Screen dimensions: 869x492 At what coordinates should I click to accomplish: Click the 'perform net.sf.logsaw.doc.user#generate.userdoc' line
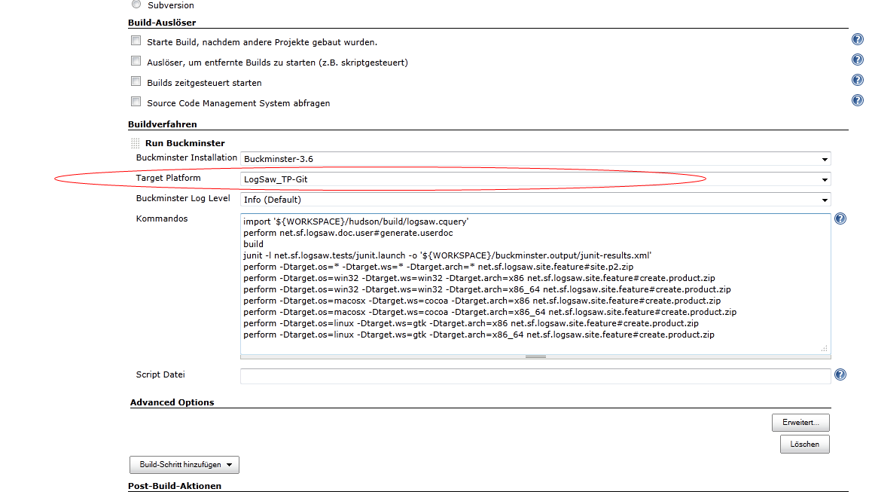tap(348, 233)
